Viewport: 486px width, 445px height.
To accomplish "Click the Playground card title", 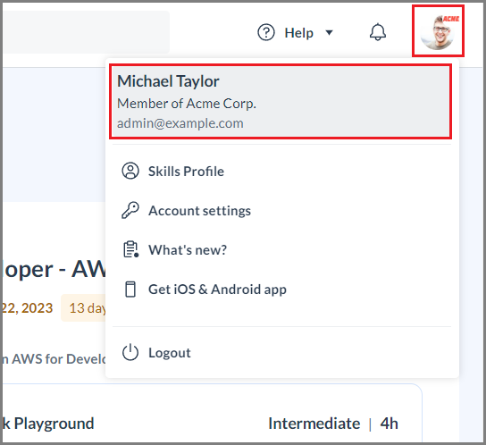I will pyautogui.click(x=48, y=424).
